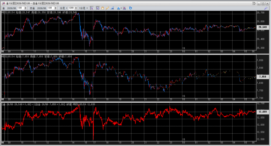The width and height of the screenshot is (271, 146).
Task: Click the bar chart indicator icon
Action: tap(118, 8)
